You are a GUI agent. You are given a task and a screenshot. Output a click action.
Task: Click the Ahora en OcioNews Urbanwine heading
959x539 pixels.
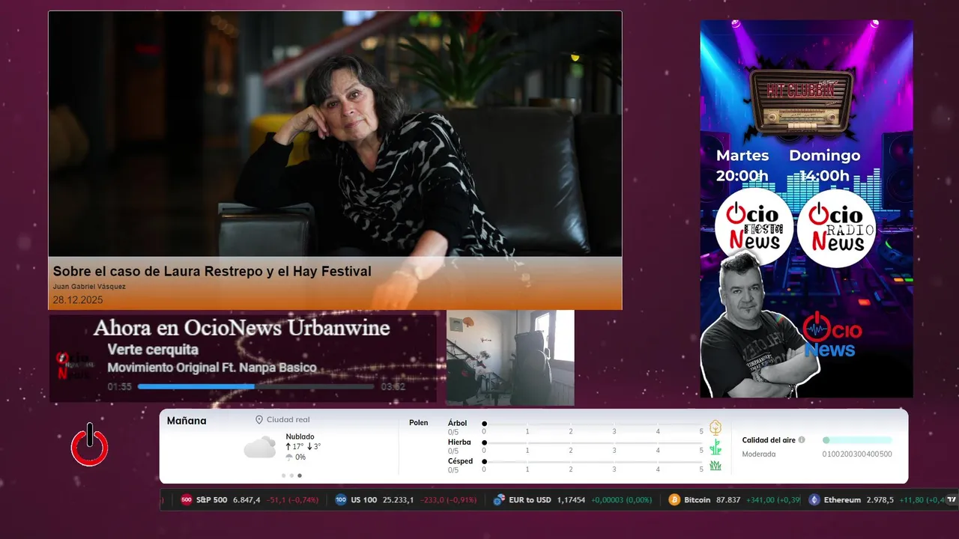click(242, 328)
